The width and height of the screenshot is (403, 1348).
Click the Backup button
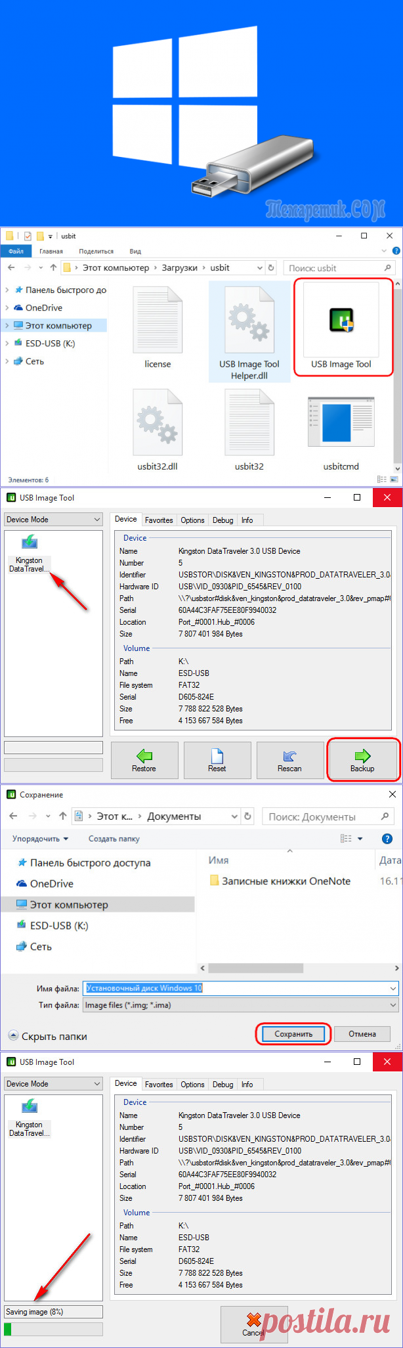(362, 760)
